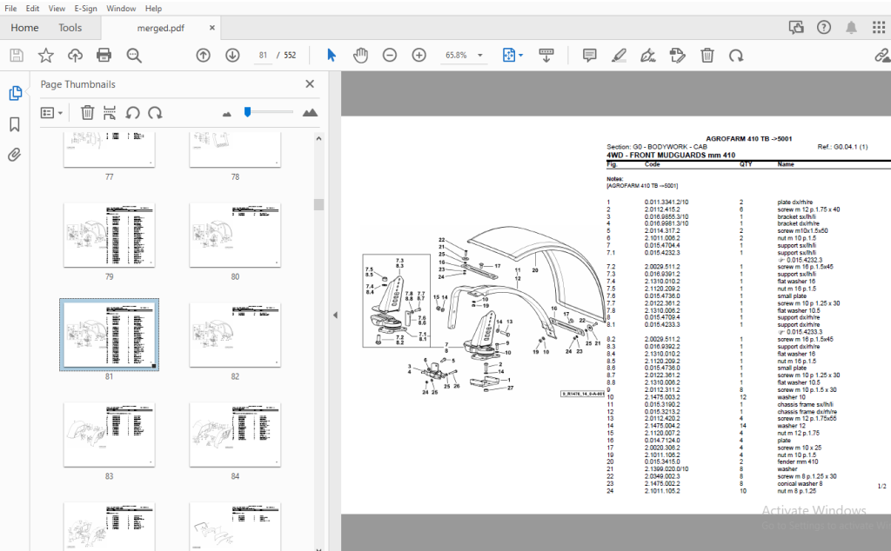The image size is (891, 551).
Task: Open Page Thumbnails sidebar icon
Action: click(x=16, y=93)
